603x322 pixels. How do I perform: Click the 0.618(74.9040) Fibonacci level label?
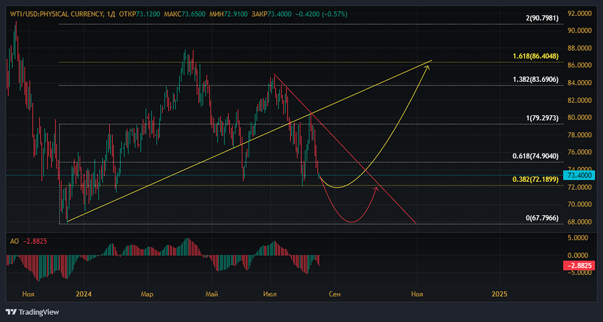[x=535, y=156]
